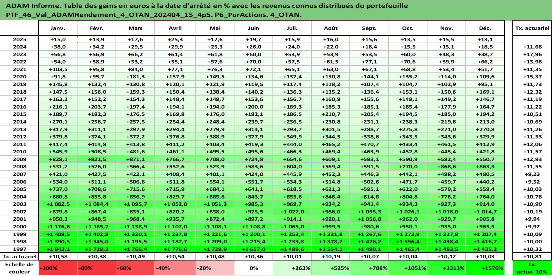This screenshot has height=276, width=552.
Task: Select cell +210,7 for Août 2015
Action: [x=331, y=114]
